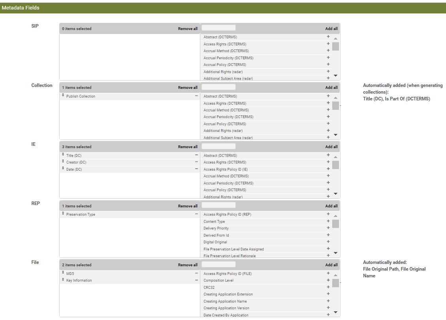Click drag handle next to Title (DC)
The image size is (446, 320).
tap(63, 155)
